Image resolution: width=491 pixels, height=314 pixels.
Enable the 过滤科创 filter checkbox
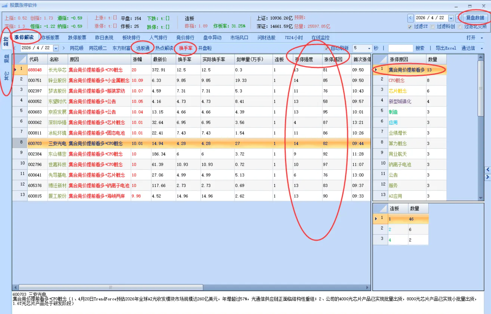click(433, 27)
